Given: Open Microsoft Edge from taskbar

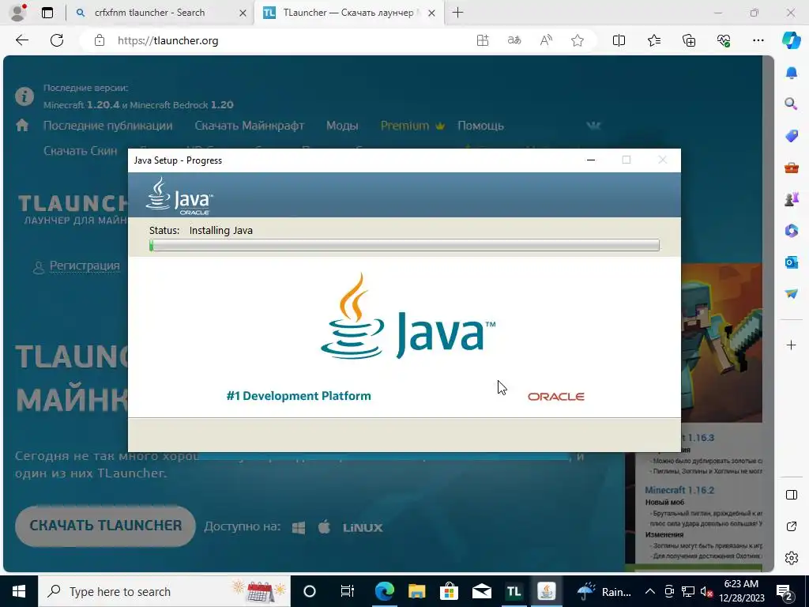Looking at the screenshot, I should point(385,591).
